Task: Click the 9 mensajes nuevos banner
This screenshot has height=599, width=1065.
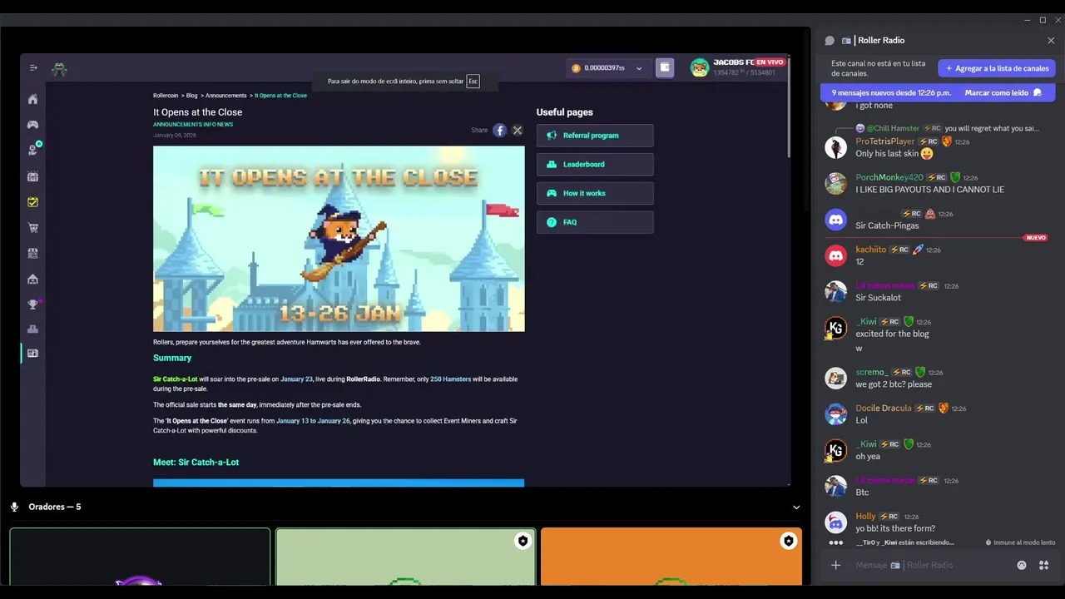Action: pos(891,92)
